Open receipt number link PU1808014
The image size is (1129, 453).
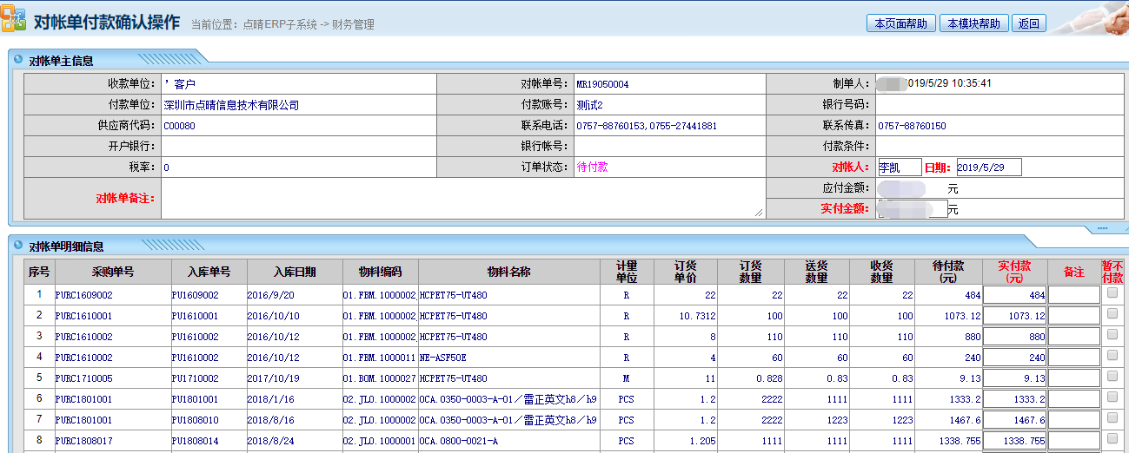(195, 441)
